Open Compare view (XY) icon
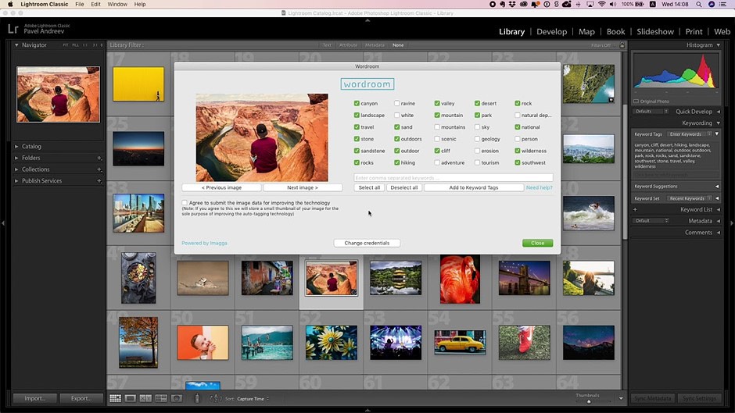 [145, 398]
